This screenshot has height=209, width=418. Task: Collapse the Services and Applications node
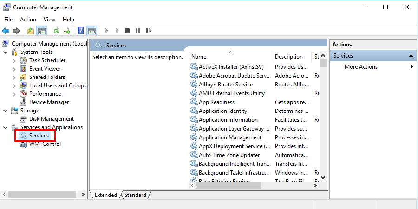tap(6, 127)
